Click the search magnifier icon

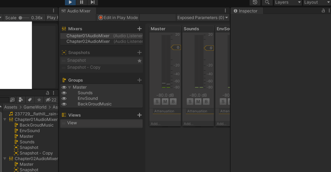pyautogui.click(x=267, y=2)
